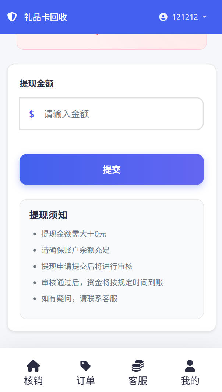Switch to the 核销 tab label
Screen dimensions: 222x392
click(33, 381)
